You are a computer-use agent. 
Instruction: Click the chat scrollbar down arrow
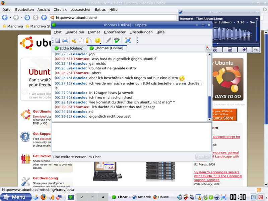(x=209, y=120)
